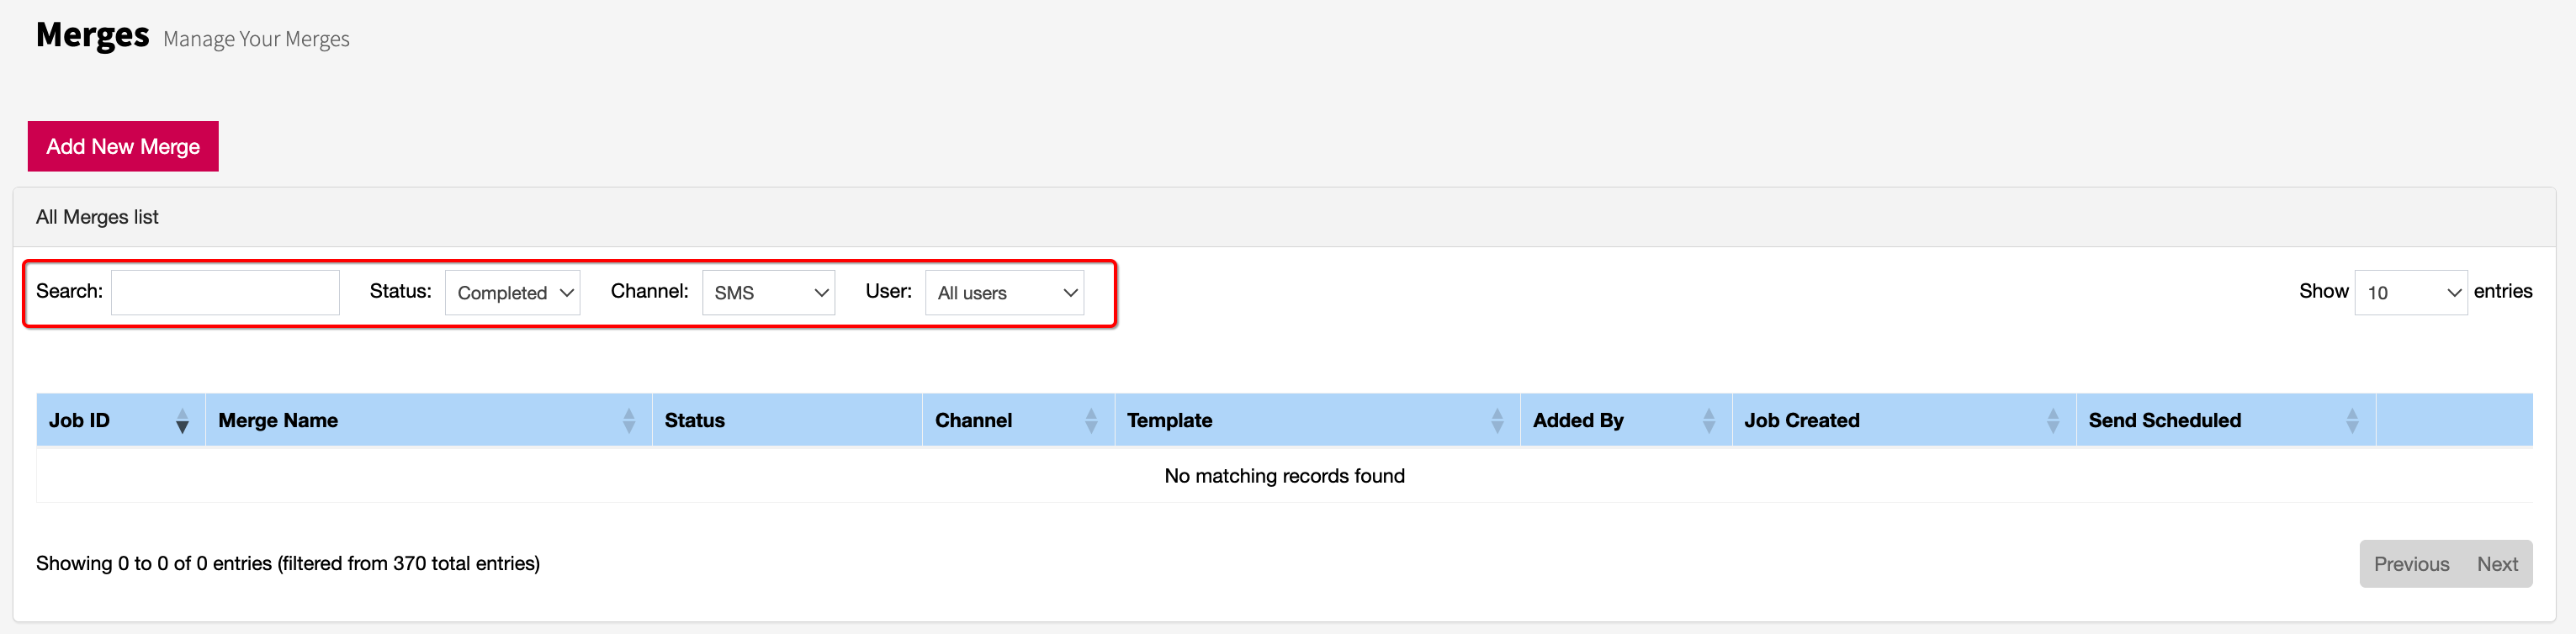Click the All Merges list panel heading

(97, 217)
